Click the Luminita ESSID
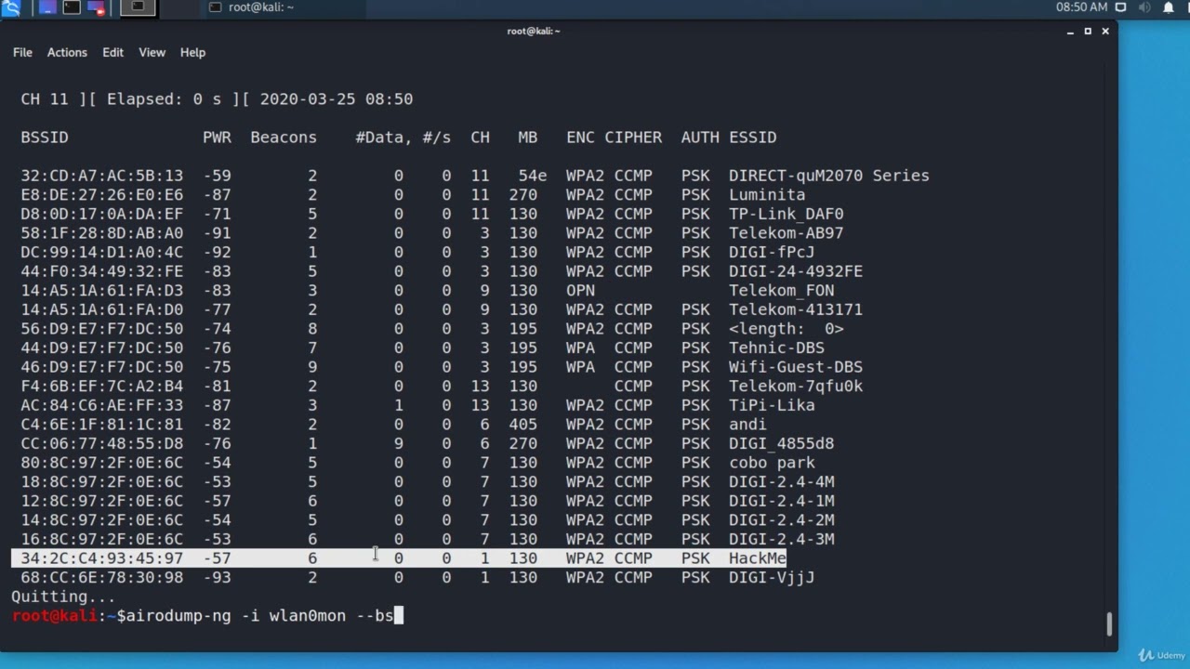This screenshot has height=669, width=1190. [x=767, y=194]
